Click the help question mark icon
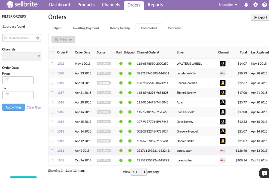Image resolution: width=269 pixels, height=178 pixels. point(265,5)
